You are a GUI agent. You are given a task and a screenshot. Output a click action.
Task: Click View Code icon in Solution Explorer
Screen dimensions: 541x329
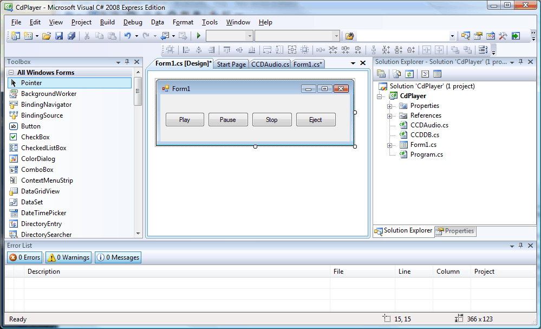pos(425,74)
